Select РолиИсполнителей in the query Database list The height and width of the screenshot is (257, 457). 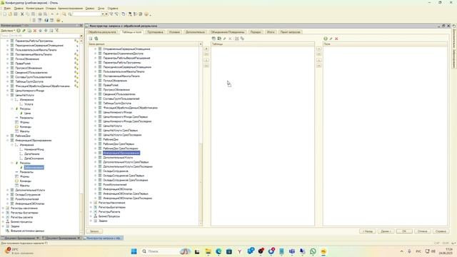pos(115,184)
